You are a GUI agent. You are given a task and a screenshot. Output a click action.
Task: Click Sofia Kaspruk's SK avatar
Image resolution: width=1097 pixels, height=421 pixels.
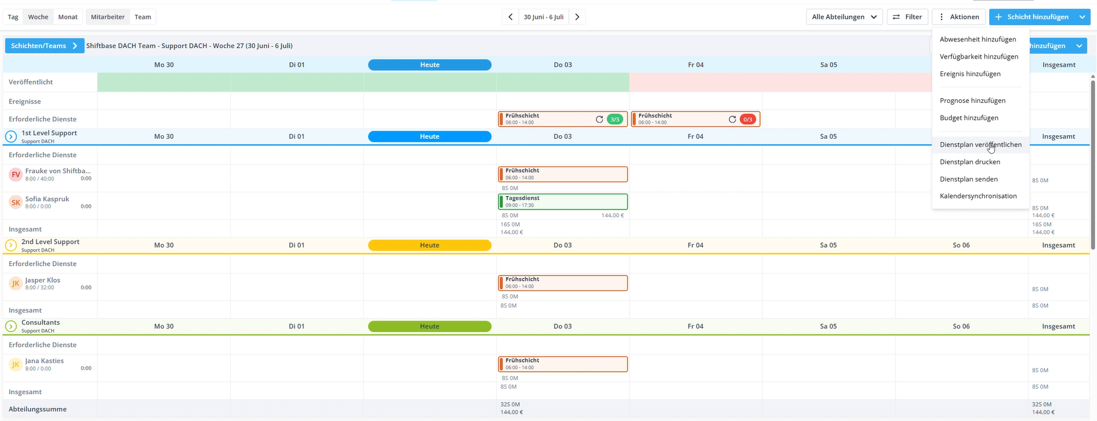(16, 202)
